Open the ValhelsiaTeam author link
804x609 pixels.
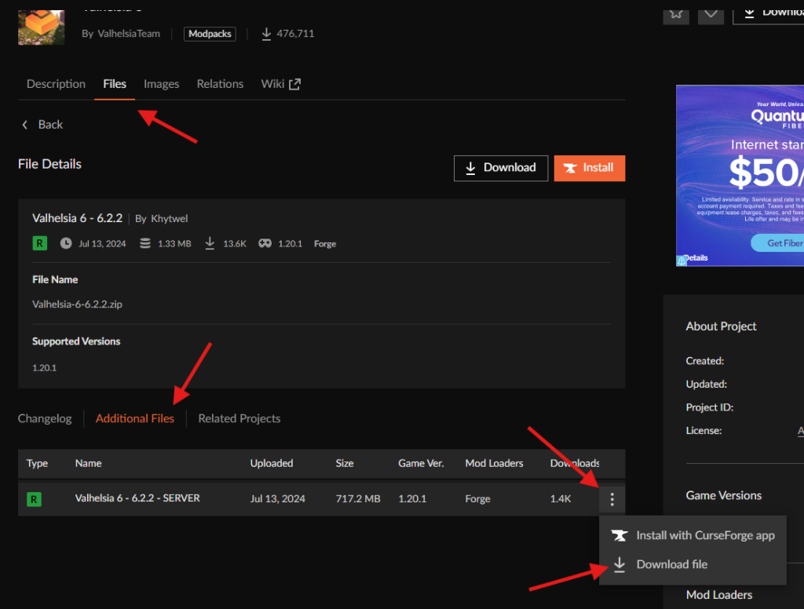tap(129, 34)
